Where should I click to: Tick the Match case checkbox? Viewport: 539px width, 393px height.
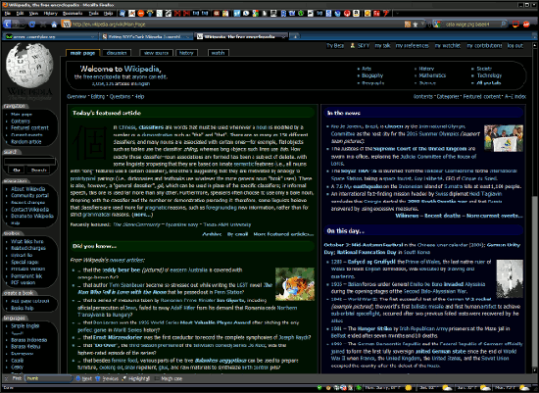click(x=157, y=378)
